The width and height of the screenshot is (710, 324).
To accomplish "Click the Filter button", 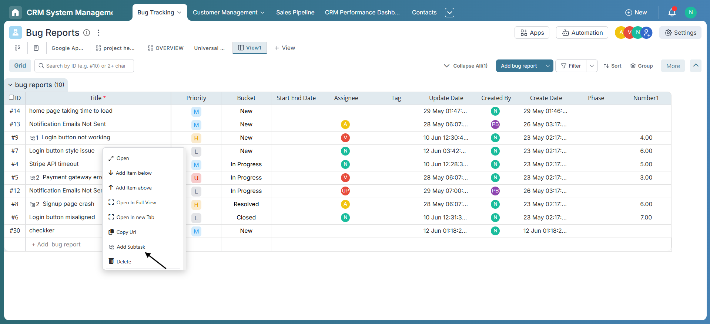I will click(571, 66).
